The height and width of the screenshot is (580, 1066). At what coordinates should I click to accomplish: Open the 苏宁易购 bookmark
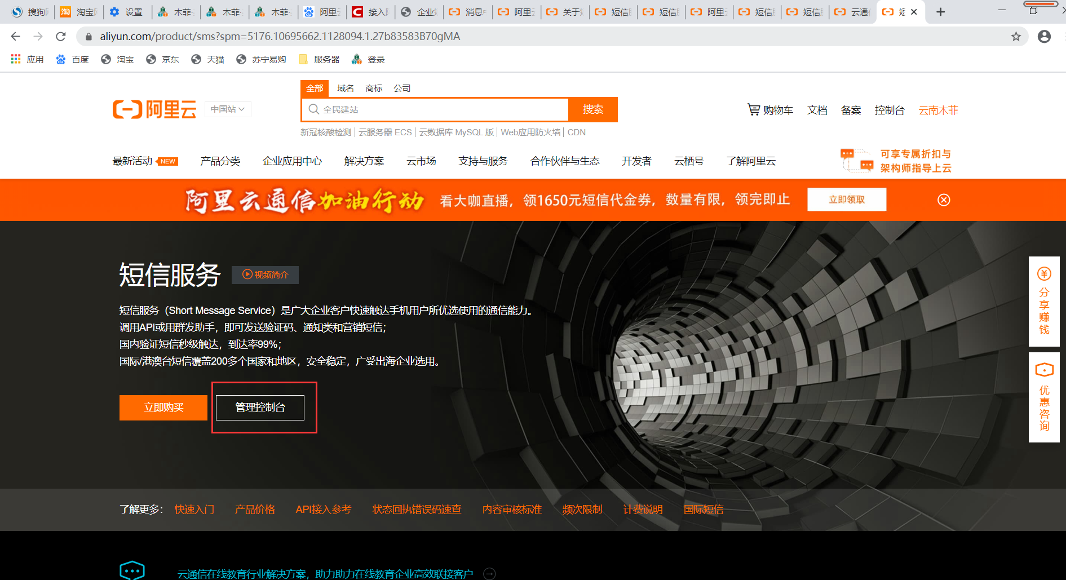click(261, 59)
